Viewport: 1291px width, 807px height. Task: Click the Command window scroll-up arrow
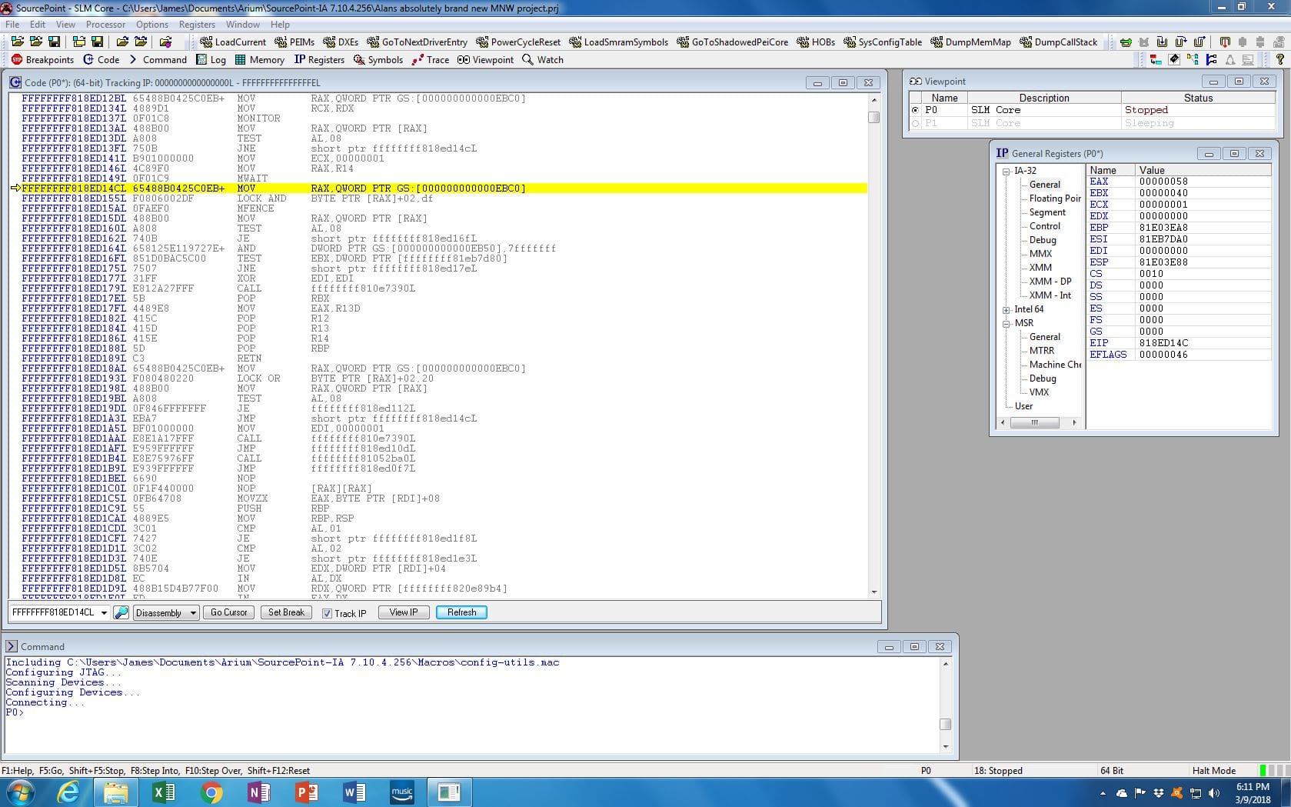coord(945,663)
